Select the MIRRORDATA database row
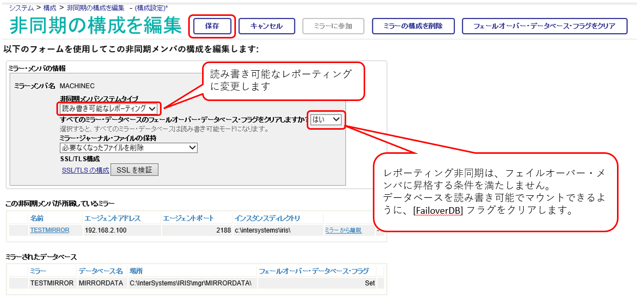 coord(101,283)
